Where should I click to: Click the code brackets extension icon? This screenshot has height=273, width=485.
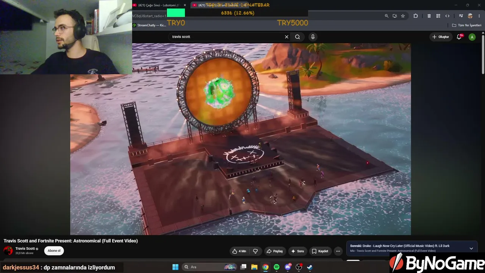[447, 16]
